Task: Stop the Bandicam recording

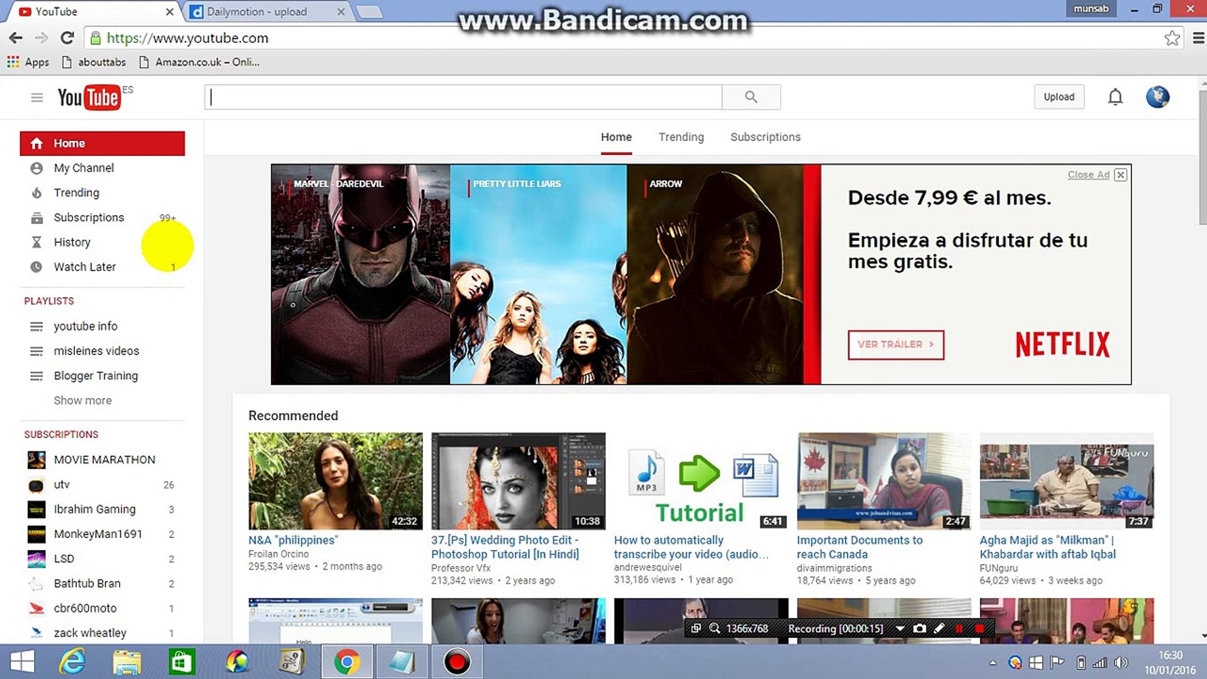Action: (x=979, y=628)
